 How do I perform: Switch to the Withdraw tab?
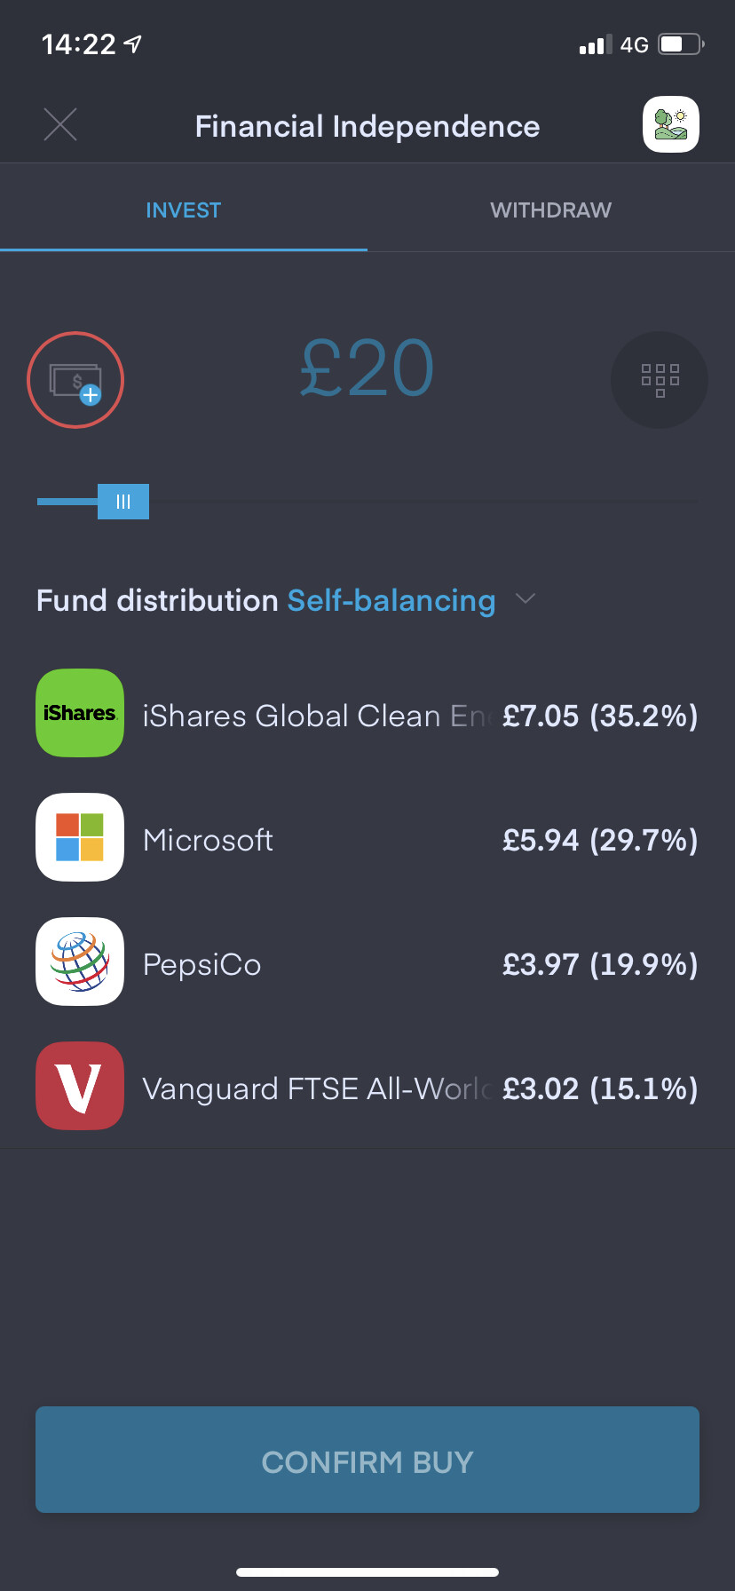pos(550,210)
